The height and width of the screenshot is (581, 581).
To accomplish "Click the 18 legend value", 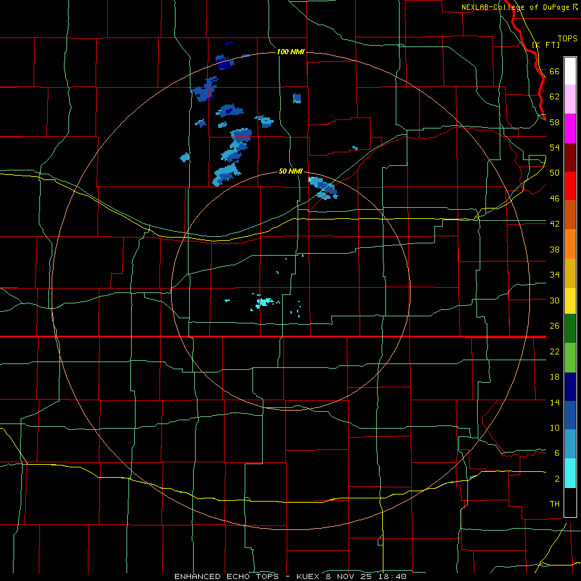I will [x=555, y=377].
